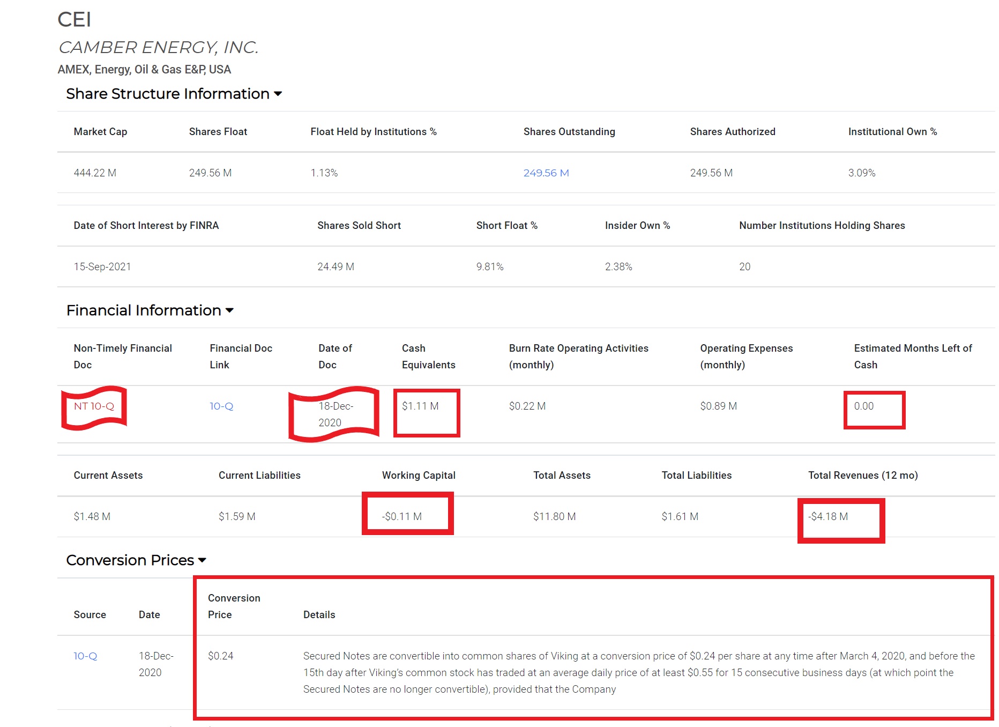Click the Burn Rate value $0.22 M
This screenshot has height=727, width=999.
(527, 406)
